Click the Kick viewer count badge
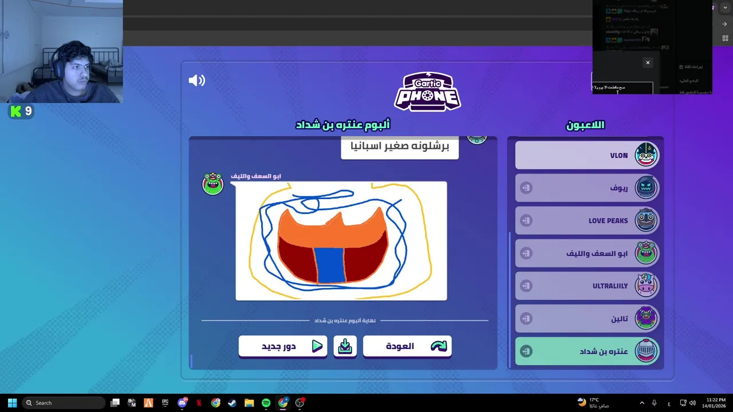The width and height of the screenshot is (733, 412). [x=21, y=111]
